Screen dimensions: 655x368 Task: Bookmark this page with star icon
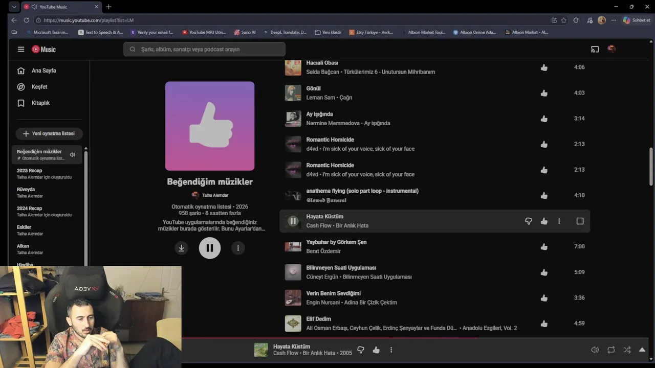[x=563, y=20]
